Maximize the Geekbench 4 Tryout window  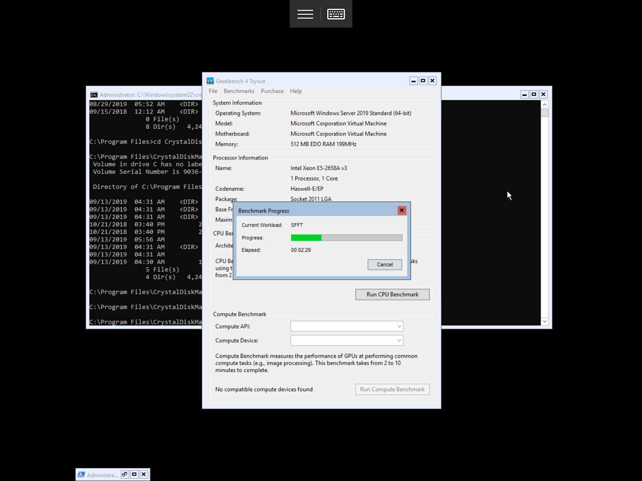(x=423, y=81)
